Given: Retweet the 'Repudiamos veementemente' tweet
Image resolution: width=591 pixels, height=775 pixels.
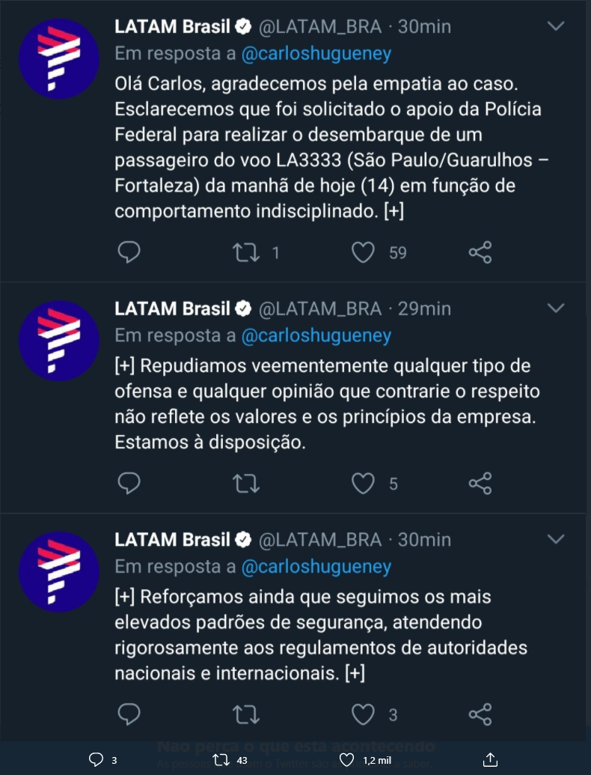Looking at the screenshot, I should pos(246,484).
